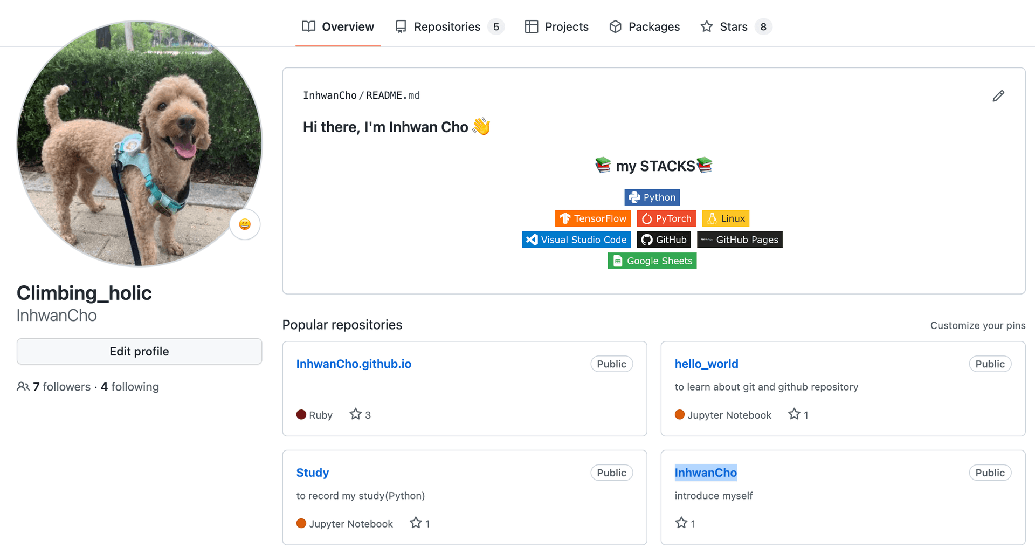The image size is (1035, 554).
Task: Open the Stars tab
Action: [x=733, y=27]
